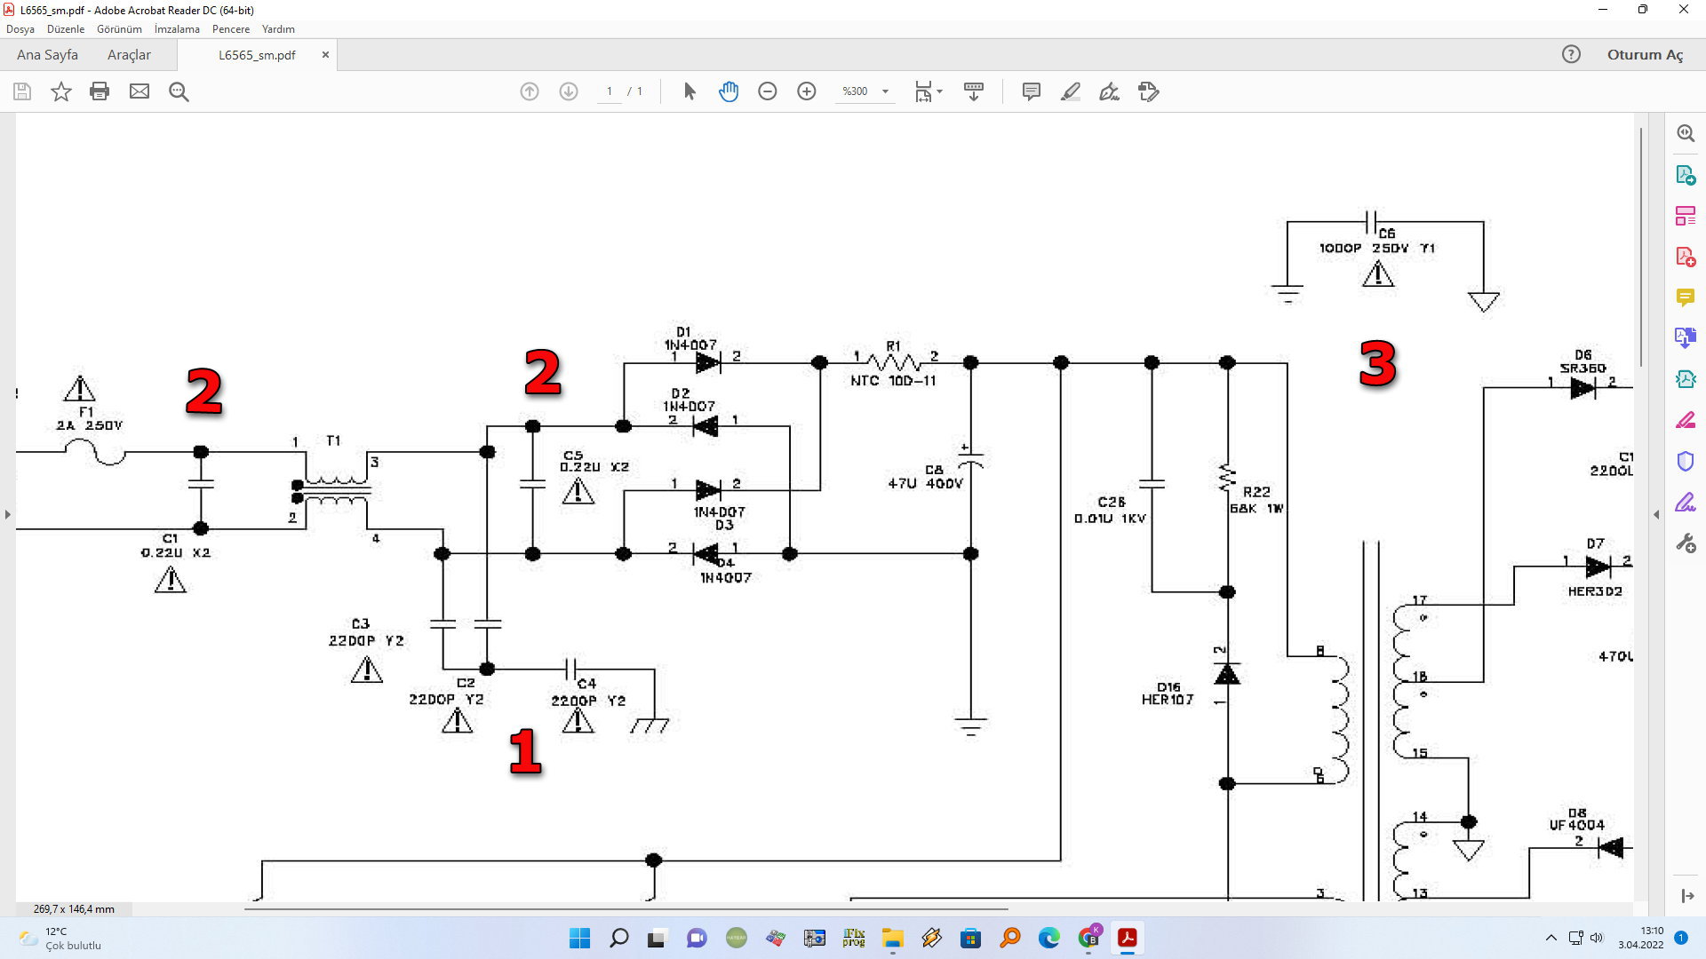Open the Protect shield tool in right pane
Screen dimensions: 1706x959
1686,461
